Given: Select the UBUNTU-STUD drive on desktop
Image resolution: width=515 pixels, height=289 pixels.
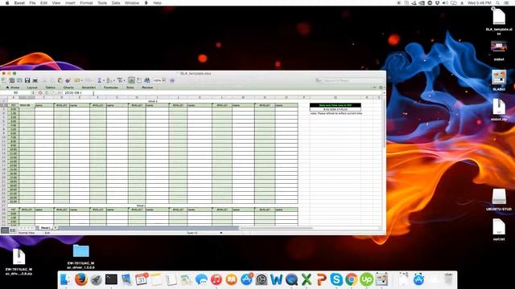Looking at the screenshot, I should point(499,200).
